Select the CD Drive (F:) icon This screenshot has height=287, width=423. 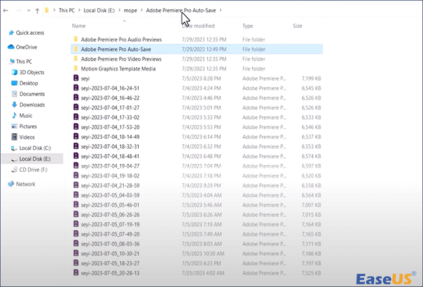[x=14, y=169]
